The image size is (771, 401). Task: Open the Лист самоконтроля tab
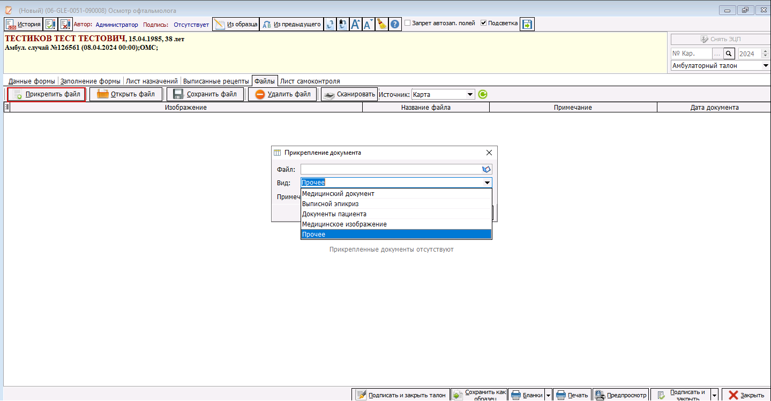310,81
